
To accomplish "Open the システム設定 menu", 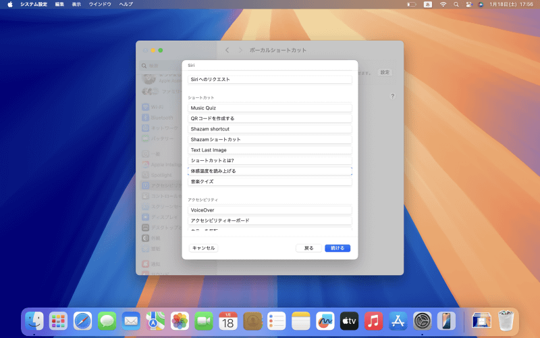I will coord(33,4).
